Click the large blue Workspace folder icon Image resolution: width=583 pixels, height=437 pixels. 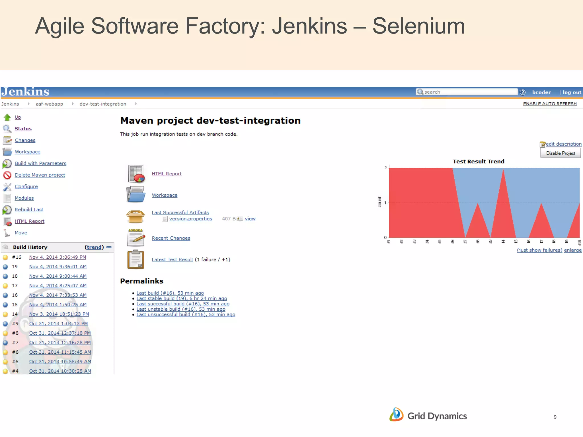point(136,195)
